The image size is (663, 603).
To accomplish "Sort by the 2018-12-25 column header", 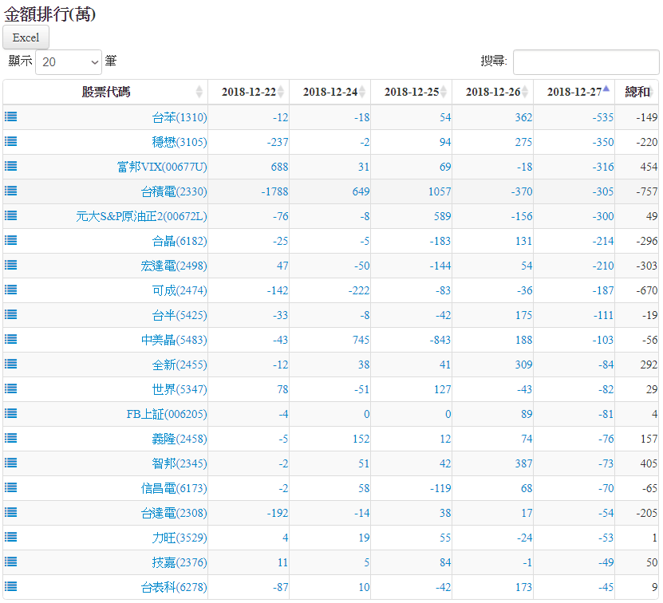I will [411, 92].
